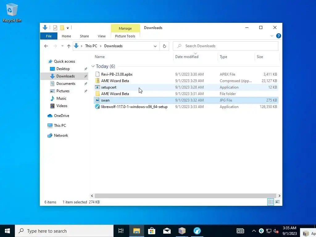
Task: Click the muted volume tray icon
Action: point(276,231)
